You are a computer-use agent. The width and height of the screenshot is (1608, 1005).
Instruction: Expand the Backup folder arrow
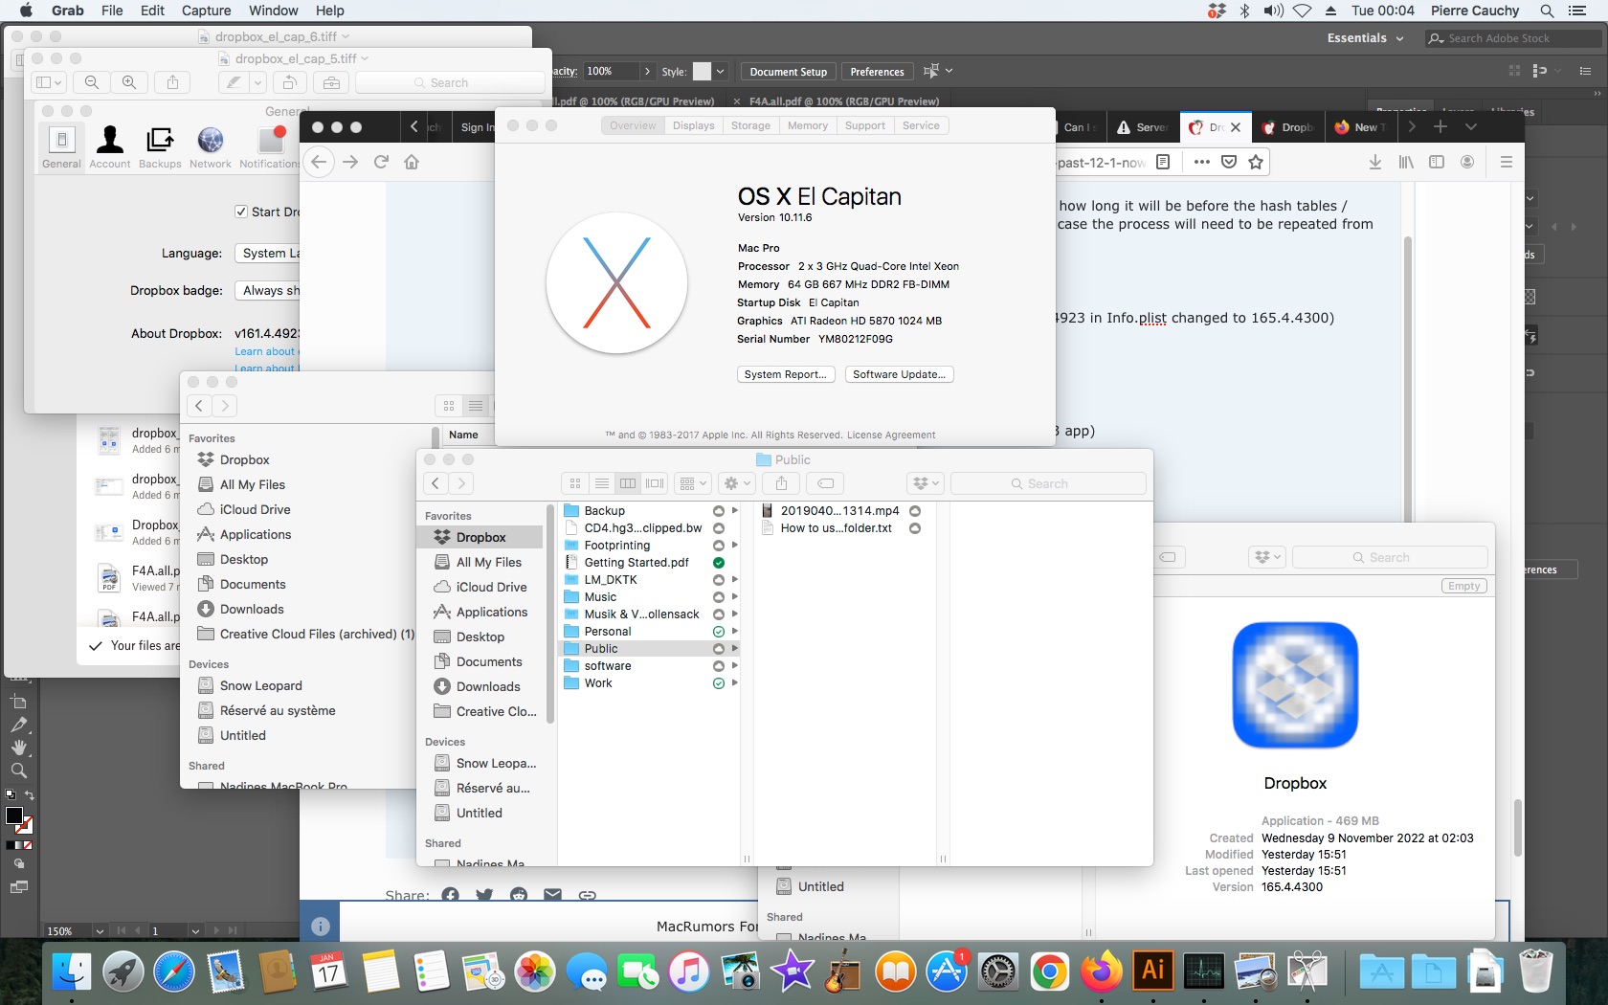point(734,510)
